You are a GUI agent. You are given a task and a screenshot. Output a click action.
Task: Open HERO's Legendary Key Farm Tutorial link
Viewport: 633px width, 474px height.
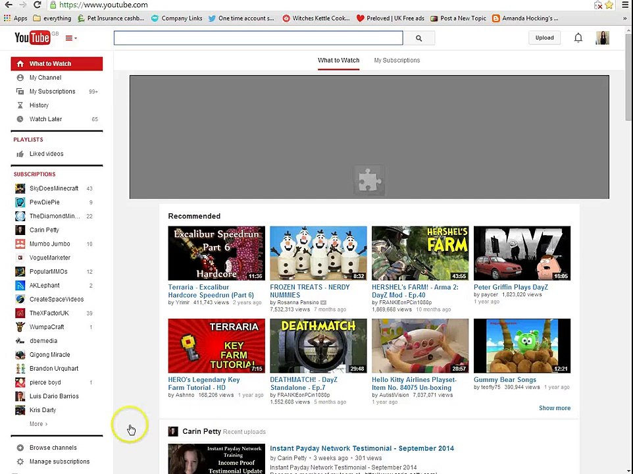click(204, 384)
